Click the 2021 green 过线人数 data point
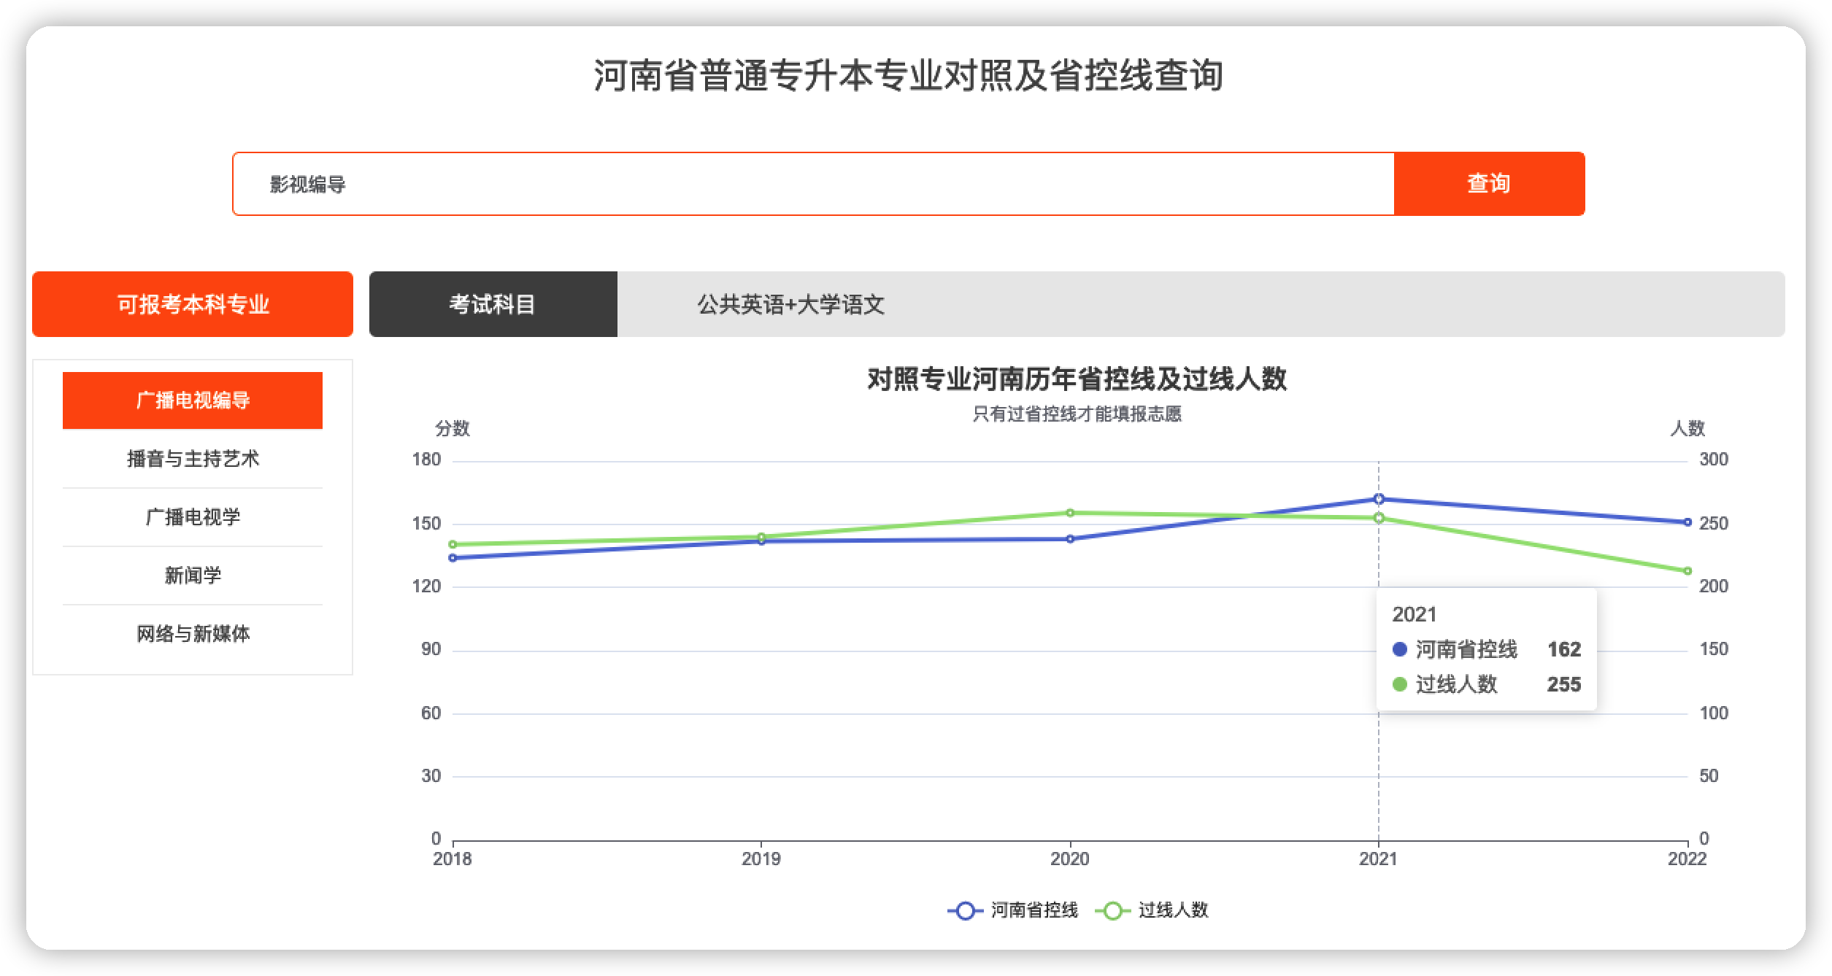This screenshot has height=976, width=1832. coord(1379,518)
